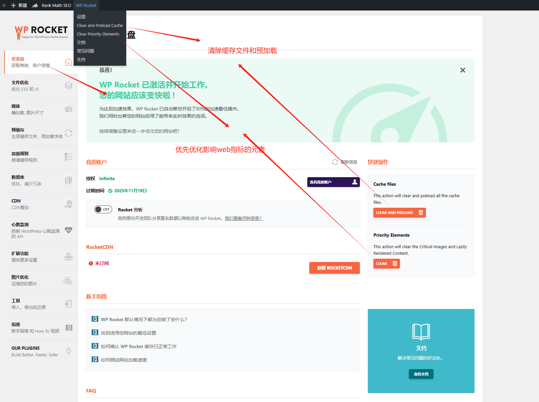Image resolution: width=539 pixels, height=402 pixels.
Task: Click the Heartbeat heart pulse icon
Action: [x=68, y=230]
